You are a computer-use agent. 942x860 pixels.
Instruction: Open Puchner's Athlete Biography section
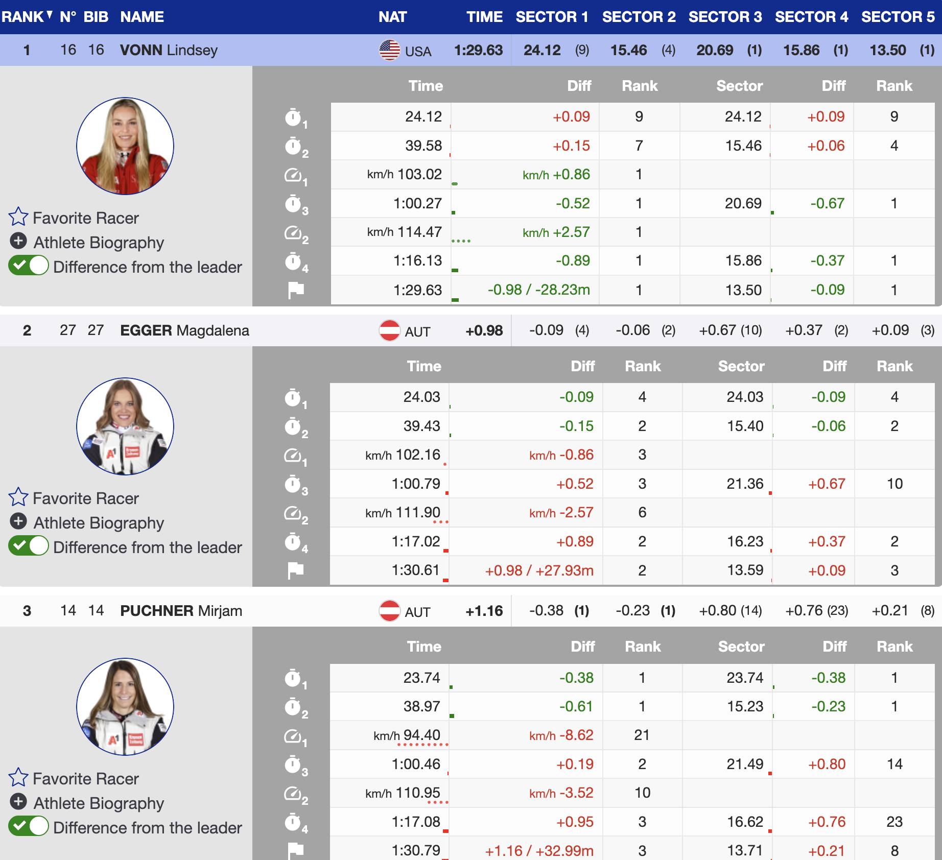point(18,802)
